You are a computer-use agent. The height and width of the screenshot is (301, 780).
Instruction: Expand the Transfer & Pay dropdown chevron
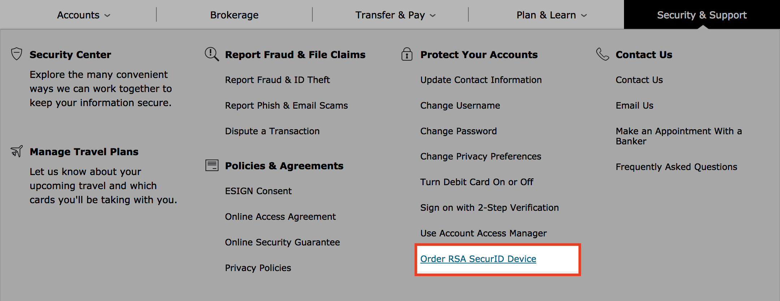(433, 16)
